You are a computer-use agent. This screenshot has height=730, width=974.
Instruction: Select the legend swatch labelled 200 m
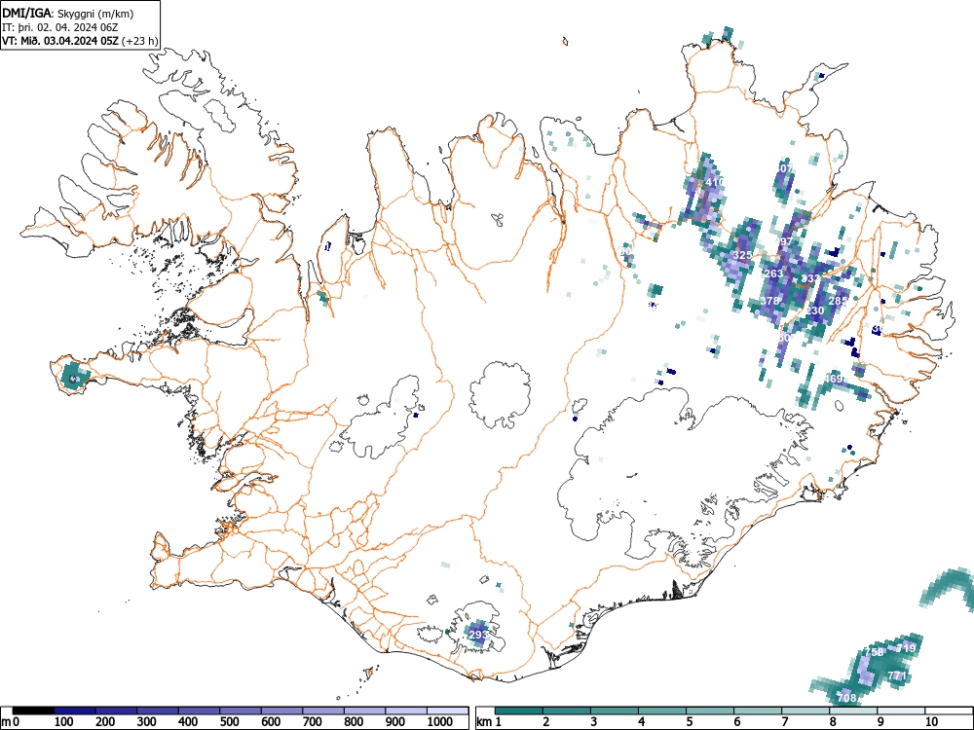(116, 711)
